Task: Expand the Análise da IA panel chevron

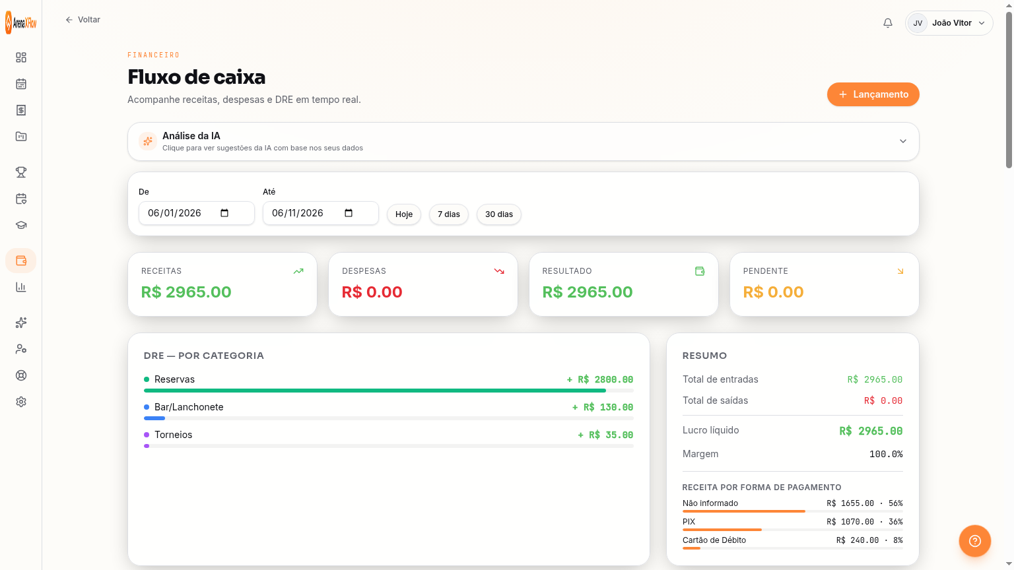Action: (x=903, y=141)
